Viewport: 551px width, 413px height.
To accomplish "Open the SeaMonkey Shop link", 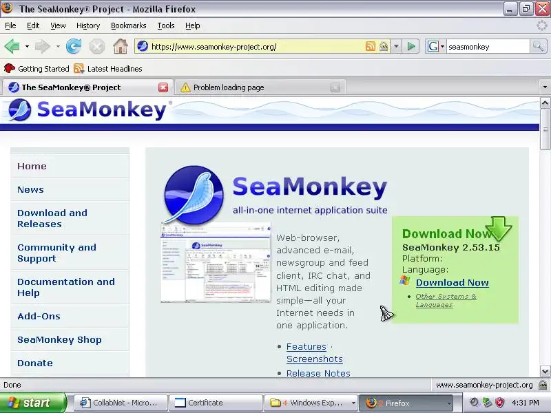I will pyautogui.click(x=59, y=339).
